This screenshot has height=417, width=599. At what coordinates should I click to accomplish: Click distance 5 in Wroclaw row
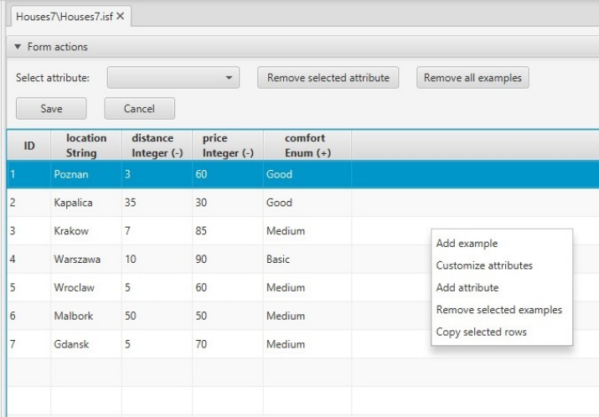coord(157,287)
